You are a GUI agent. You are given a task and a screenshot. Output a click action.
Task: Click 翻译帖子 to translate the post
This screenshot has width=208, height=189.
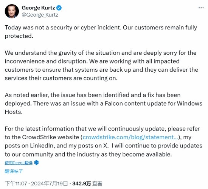pos(14,171)
